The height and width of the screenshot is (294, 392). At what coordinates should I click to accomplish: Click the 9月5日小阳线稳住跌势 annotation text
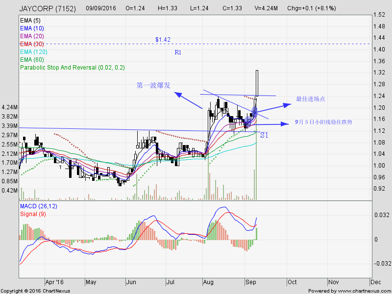point(323,122)
